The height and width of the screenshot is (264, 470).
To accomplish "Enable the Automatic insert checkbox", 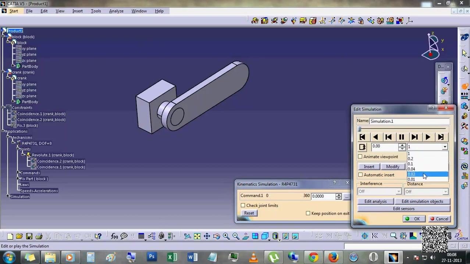I will [x=360, y=175].
